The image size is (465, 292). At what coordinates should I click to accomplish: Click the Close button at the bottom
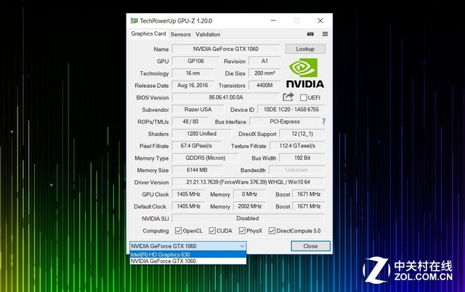pyautogui.click(x=310, y=246)
